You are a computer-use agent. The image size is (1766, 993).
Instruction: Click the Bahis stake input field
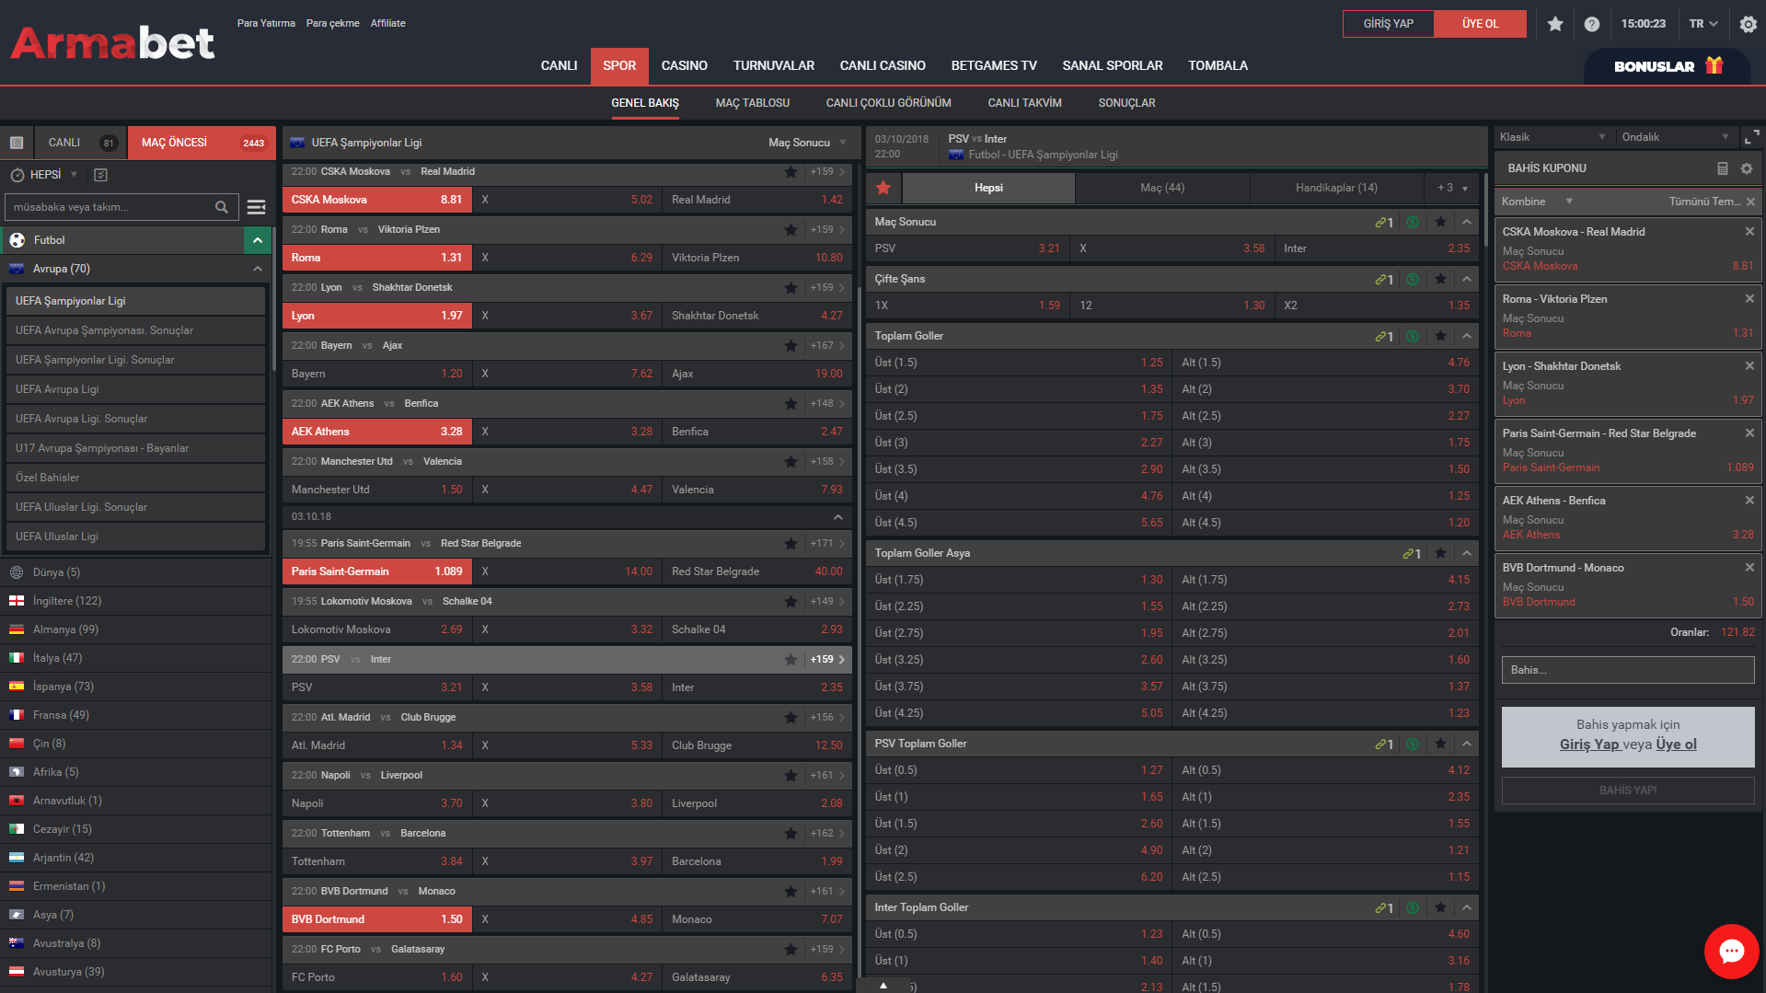1627,670
